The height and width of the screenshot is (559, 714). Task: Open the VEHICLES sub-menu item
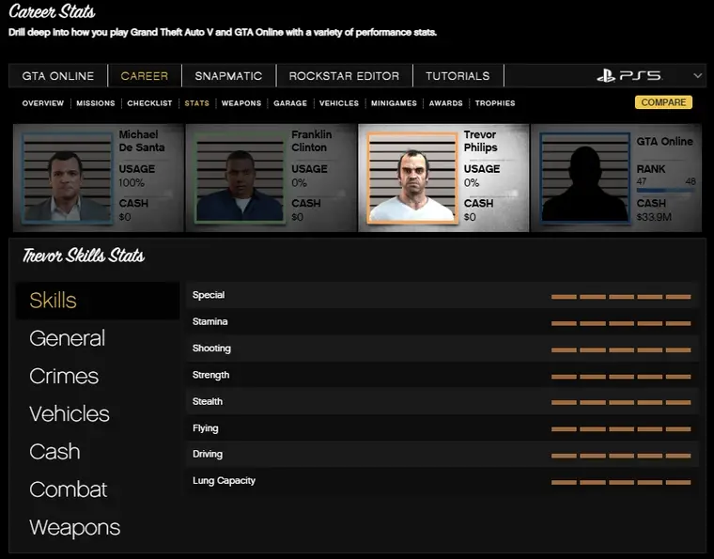(339, 103)
